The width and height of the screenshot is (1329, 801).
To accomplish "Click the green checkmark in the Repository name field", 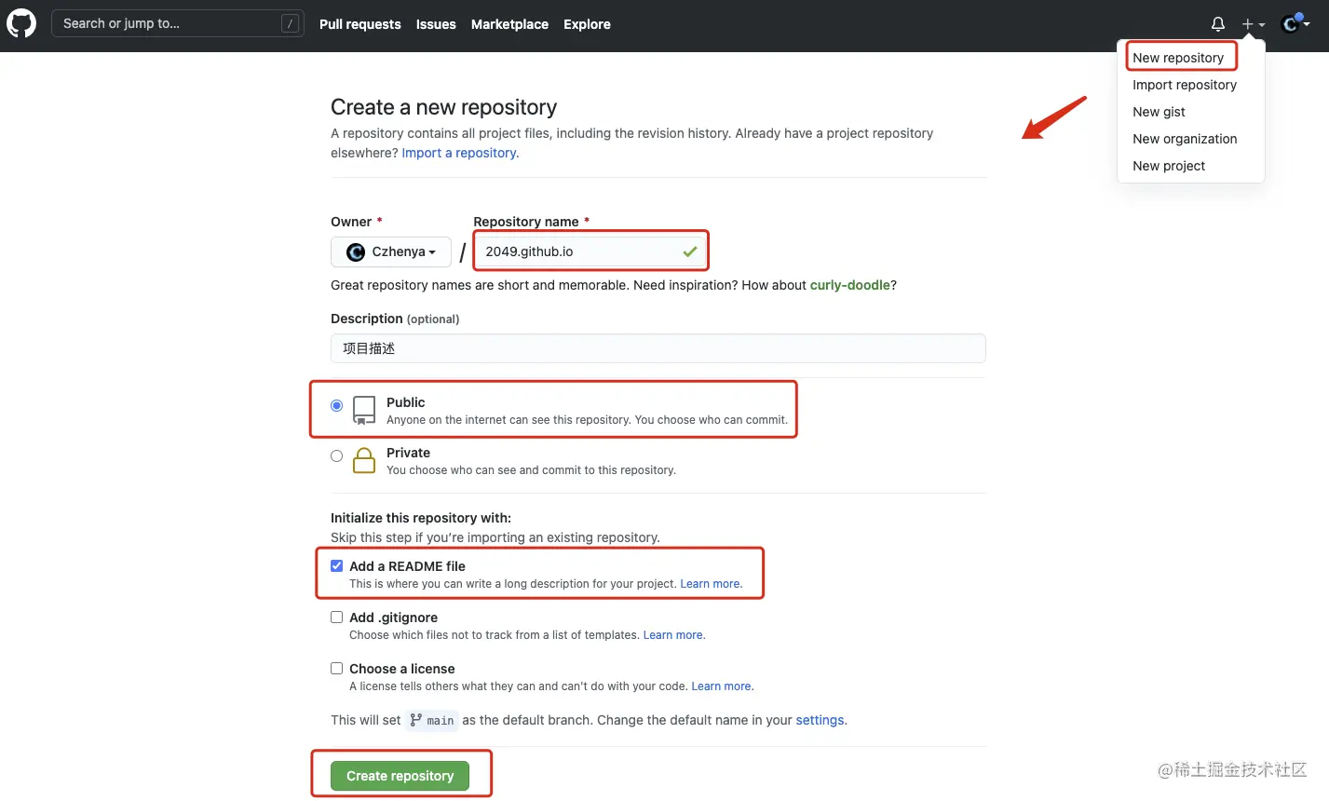I will (689, 251).
